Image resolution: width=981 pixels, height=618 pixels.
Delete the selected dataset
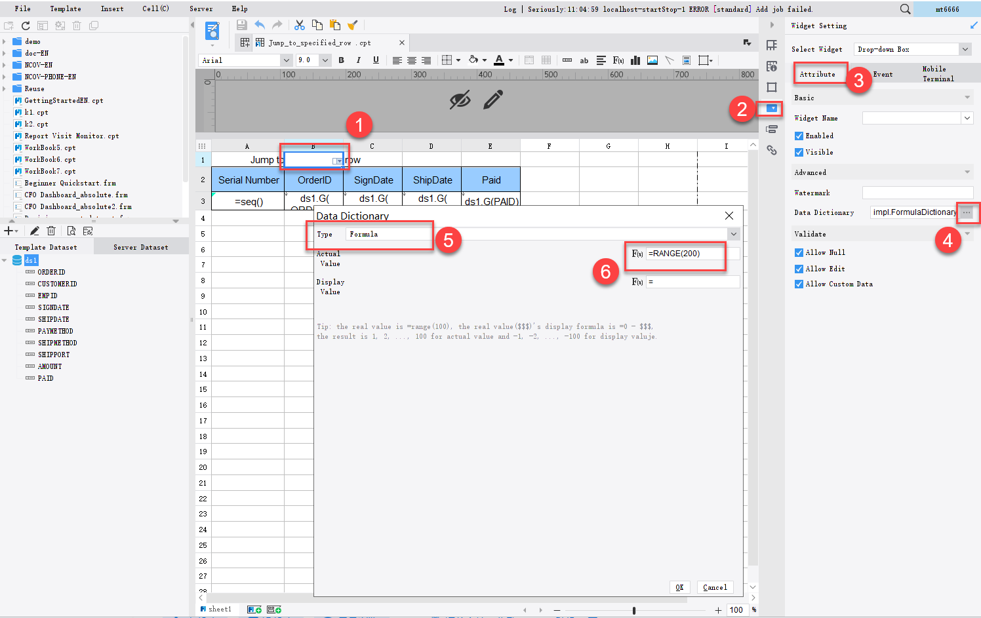(x=51, y=231)
